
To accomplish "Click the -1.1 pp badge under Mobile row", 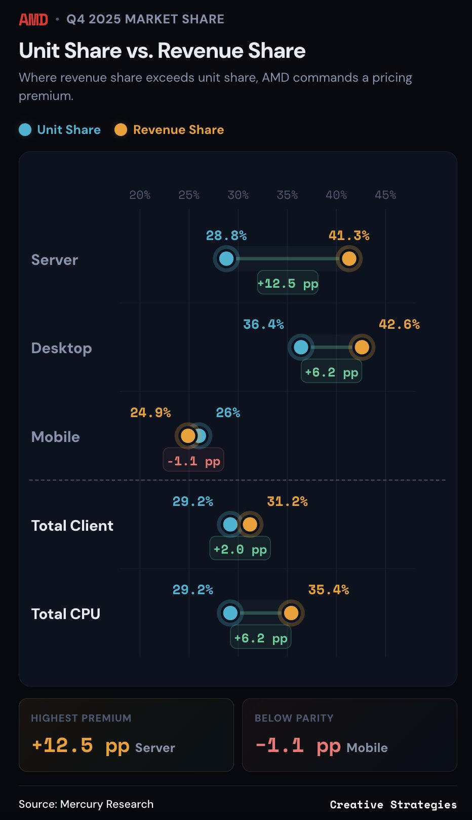I will click(x=193, y=461).
